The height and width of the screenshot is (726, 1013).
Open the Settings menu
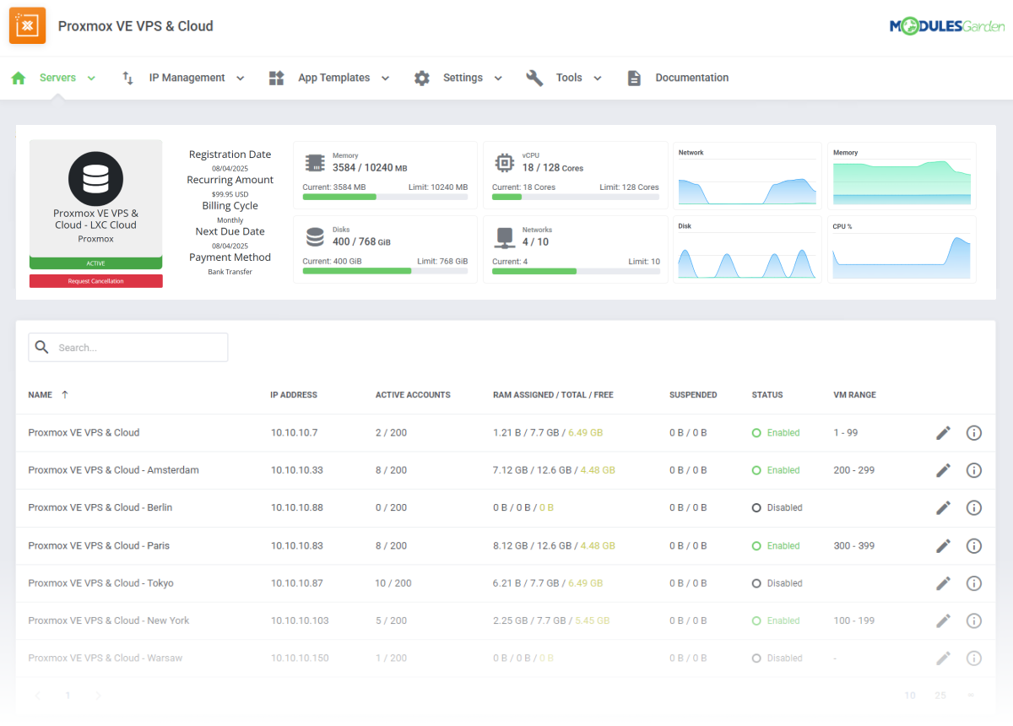pyautogui.click(x=463, y=78)
